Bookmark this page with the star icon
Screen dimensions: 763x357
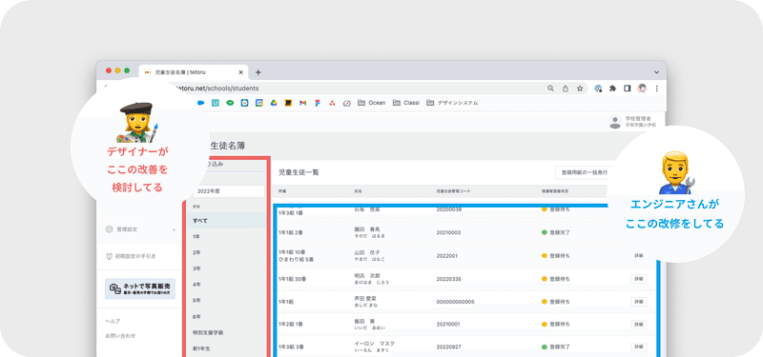[x=580, y=89]
